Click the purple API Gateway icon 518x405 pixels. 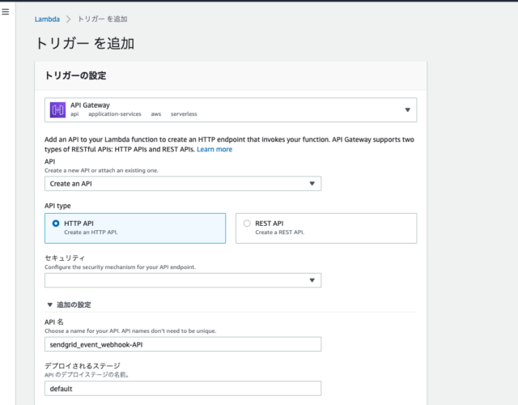coord(57,110)
